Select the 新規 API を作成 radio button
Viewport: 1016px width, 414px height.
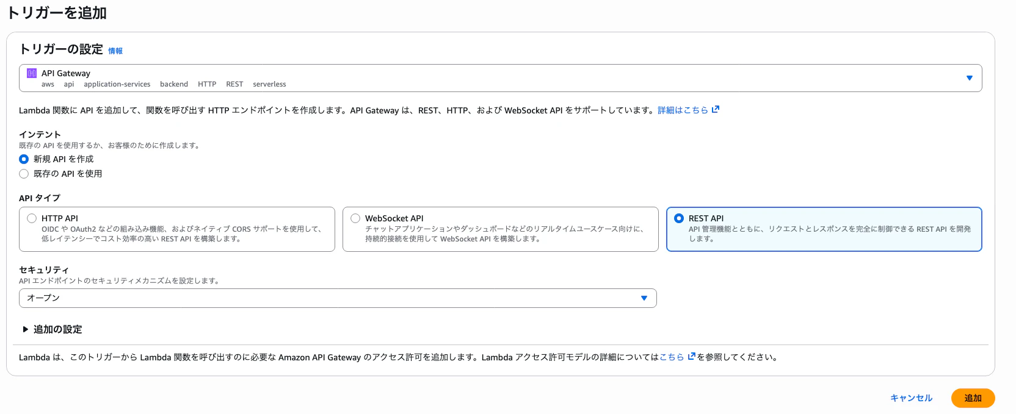coord(24,159)
